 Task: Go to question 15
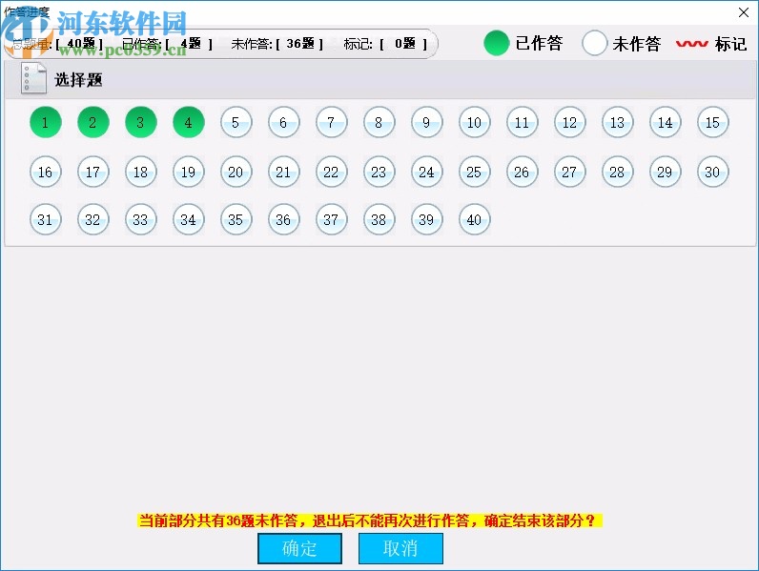(713, 122)
